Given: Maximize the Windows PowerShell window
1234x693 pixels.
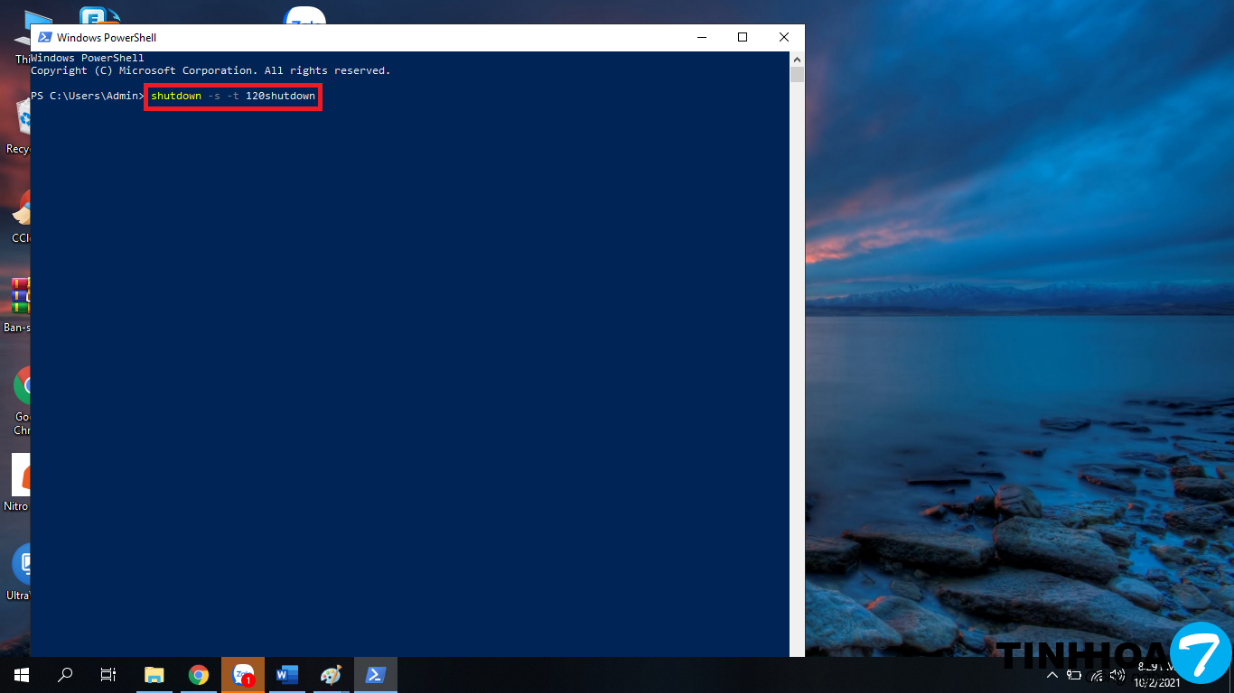Looking at the screenshot, I should 743,37.
